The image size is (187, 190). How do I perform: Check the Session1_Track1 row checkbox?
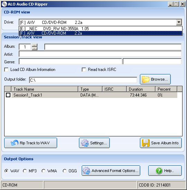(x=8, y=95)
